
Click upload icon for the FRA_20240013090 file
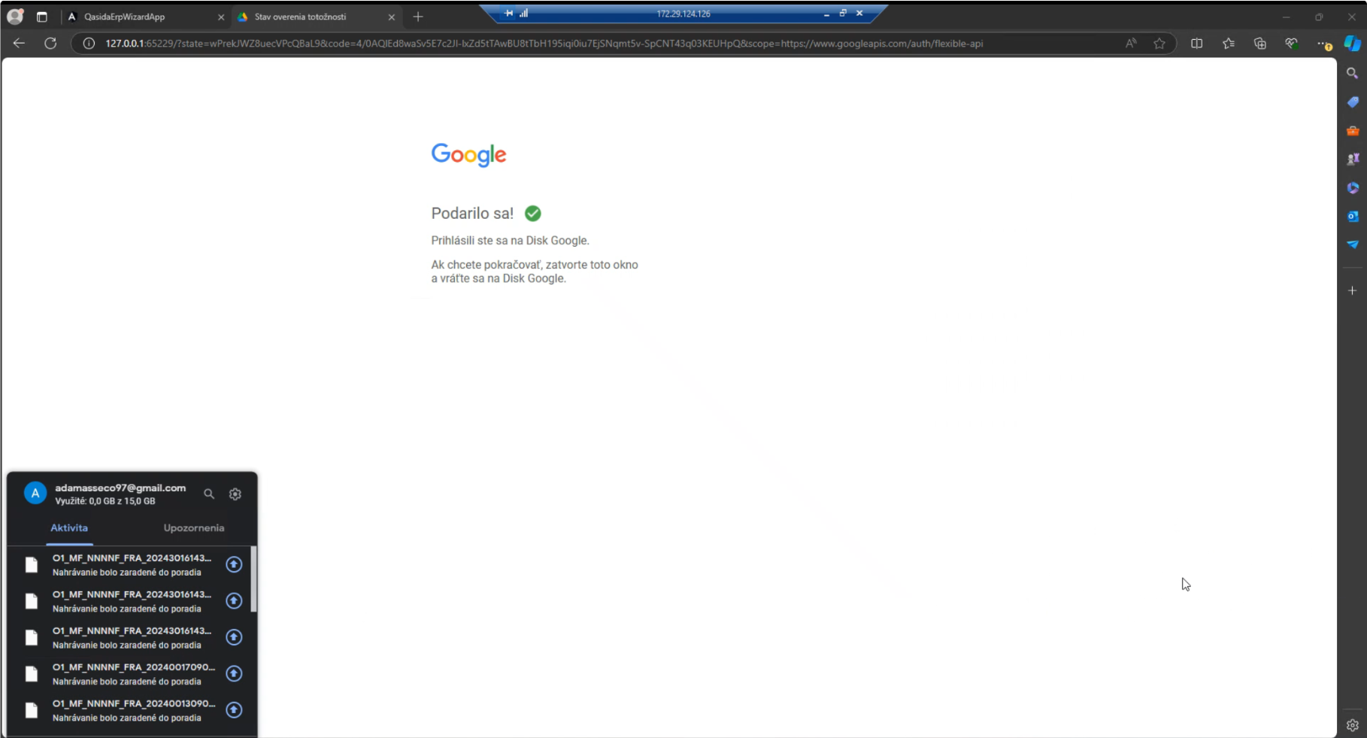pos(234,709)
